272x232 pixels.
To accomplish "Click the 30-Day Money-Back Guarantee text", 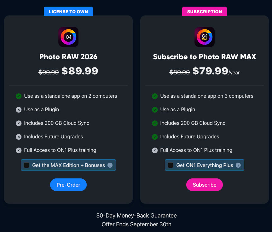I will click(136, 216).
